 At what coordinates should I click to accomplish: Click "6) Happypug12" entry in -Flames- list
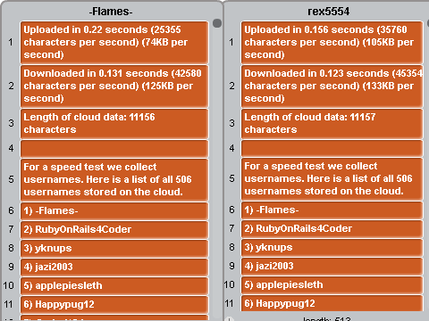114,304
